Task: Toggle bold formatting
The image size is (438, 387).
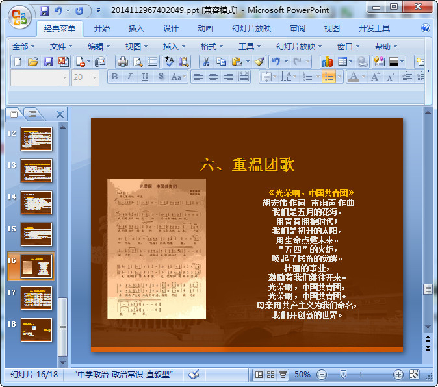Action: click(x=114, y=77)
